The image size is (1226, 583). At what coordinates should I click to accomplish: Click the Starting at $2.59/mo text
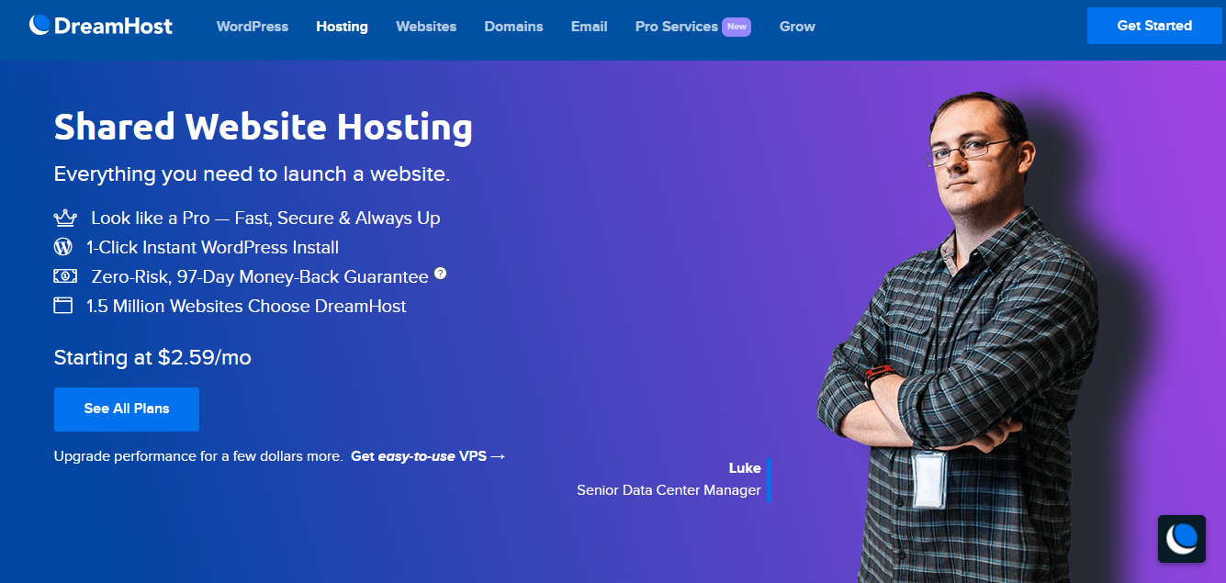152,358
